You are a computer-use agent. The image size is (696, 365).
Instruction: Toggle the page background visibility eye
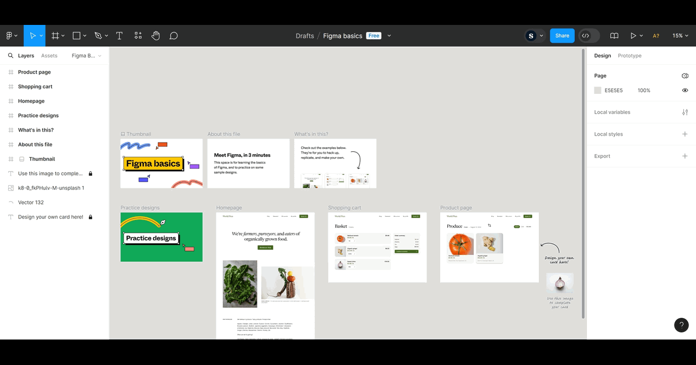coord(685,90)
